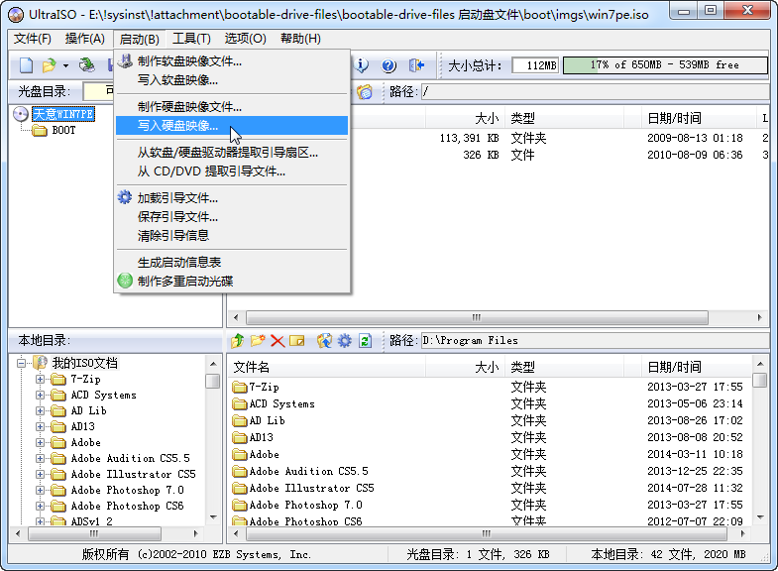Click the Refresh icon in local toolbar
The image size is (778, 571).
pos(365,341)
